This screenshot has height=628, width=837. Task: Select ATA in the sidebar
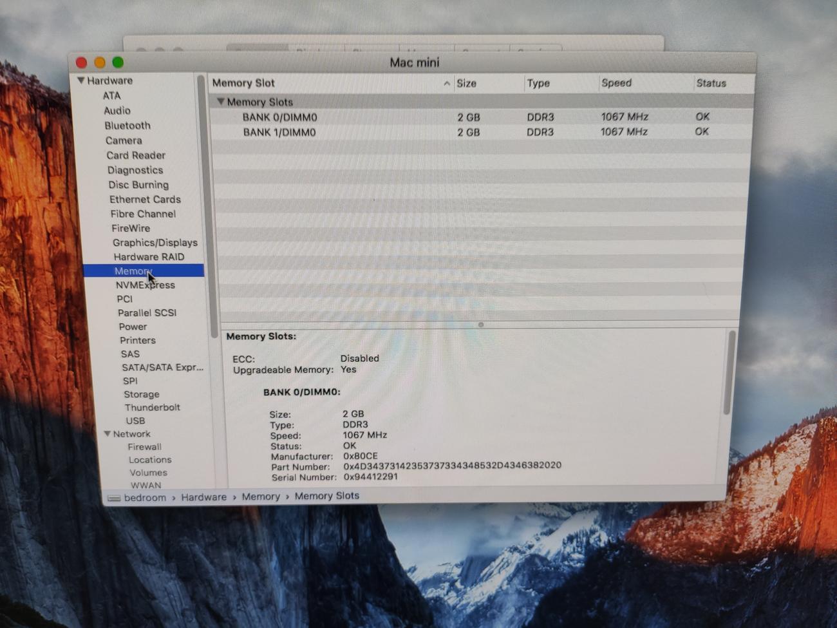click(111, 95)
